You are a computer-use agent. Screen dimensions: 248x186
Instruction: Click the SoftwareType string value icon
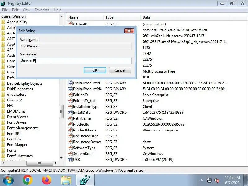pyautogui.click(x=70, y=148)
